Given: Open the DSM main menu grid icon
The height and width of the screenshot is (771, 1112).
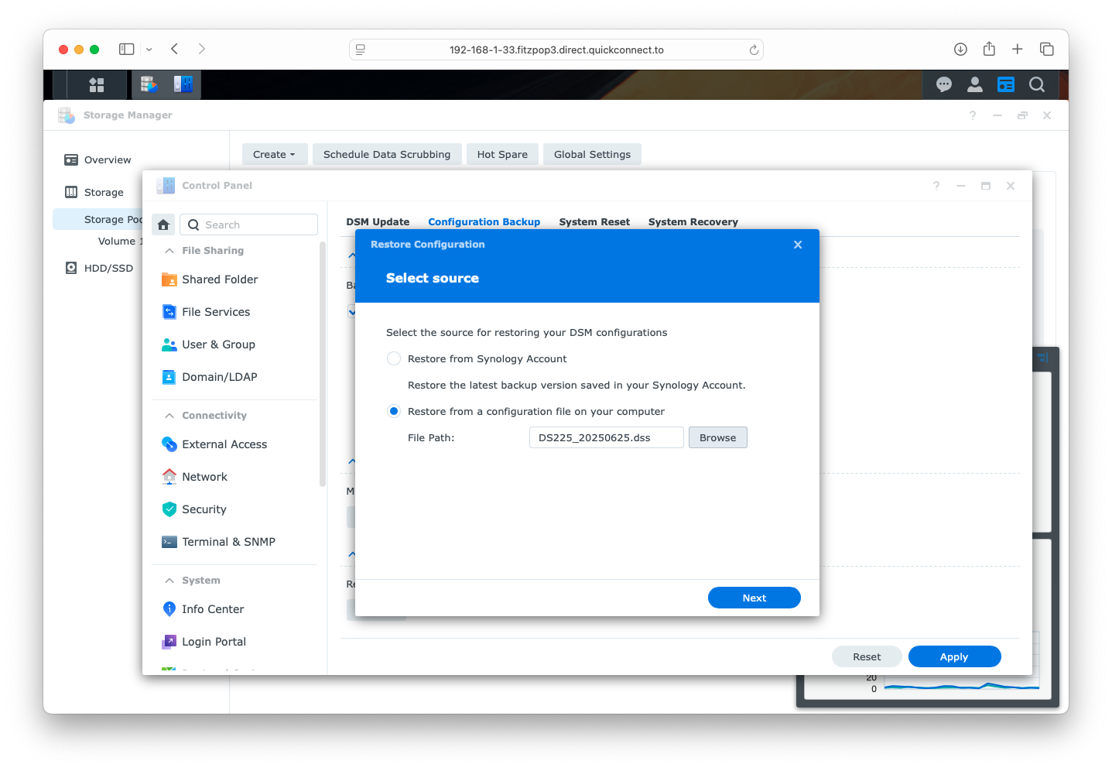Looking at the screenshot, I should pos(97,84).
